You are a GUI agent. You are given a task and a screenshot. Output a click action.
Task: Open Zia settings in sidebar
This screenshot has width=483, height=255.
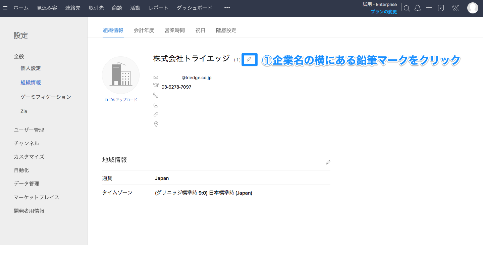coord(24,111)
